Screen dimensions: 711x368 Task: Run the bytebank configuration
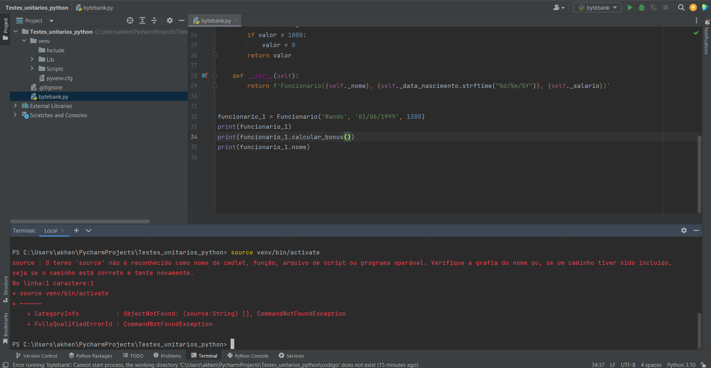pos(629,7)
